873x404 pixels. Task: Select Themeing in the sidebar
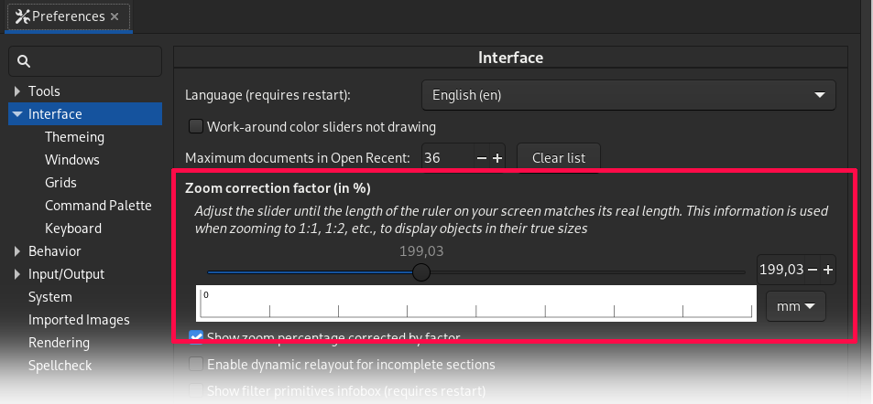pyautogui.click(x=74, y=137)
